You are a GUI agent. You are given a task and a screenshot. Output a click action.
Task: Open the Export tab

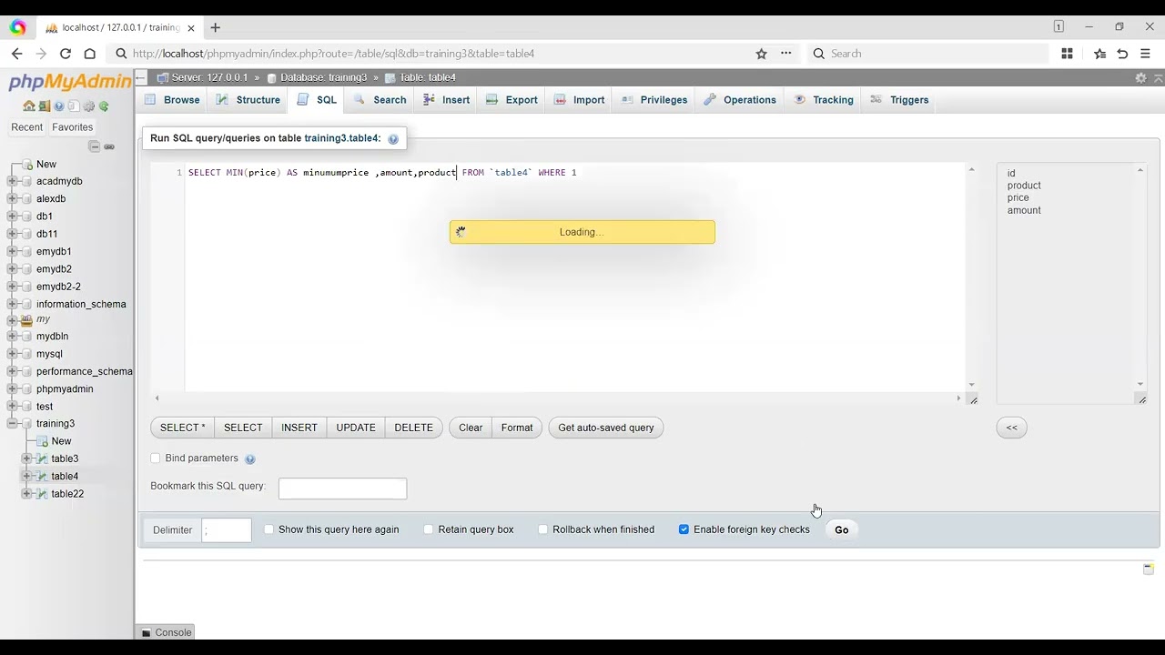click(x=512, y=100)
